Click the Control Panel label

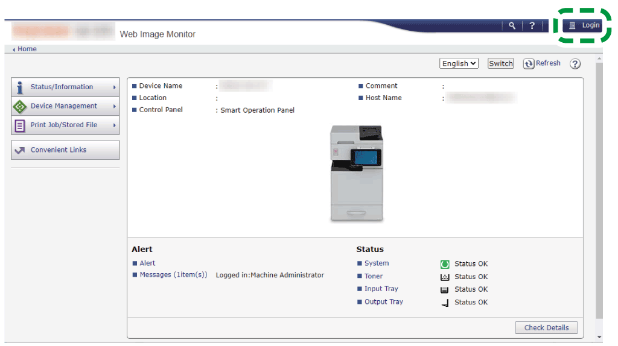161,110
